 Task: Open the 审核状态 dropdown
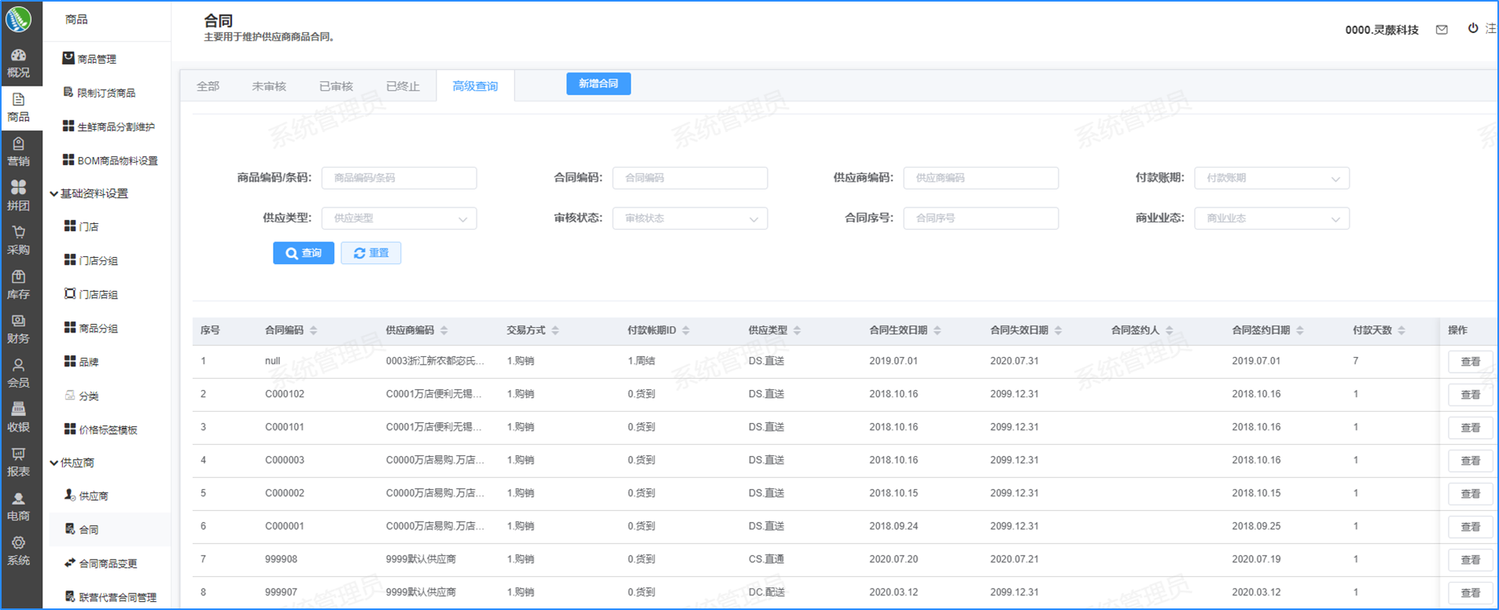690,219
